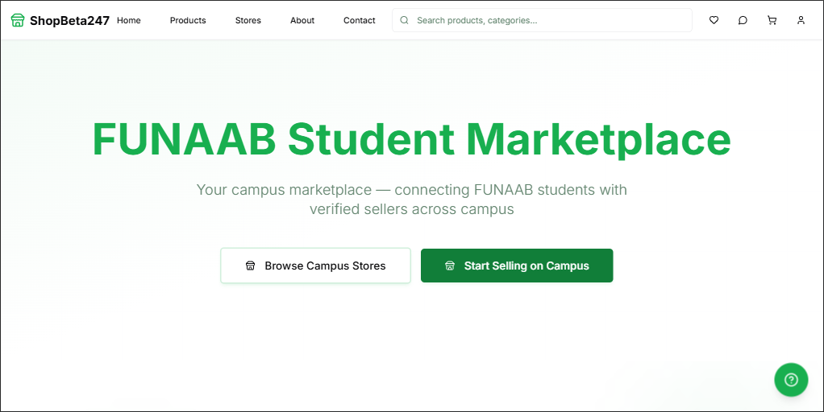This screenshot has width=824, height=412.
Task: Open the Contact page link
Action: [x=360, y=20]
